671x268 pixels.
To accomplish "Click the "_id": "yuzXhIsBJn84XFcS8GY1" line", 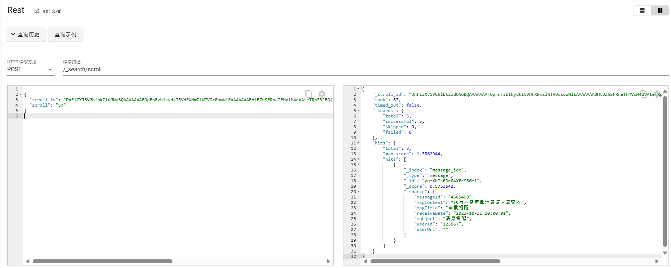I will click(x=443, y=181).
